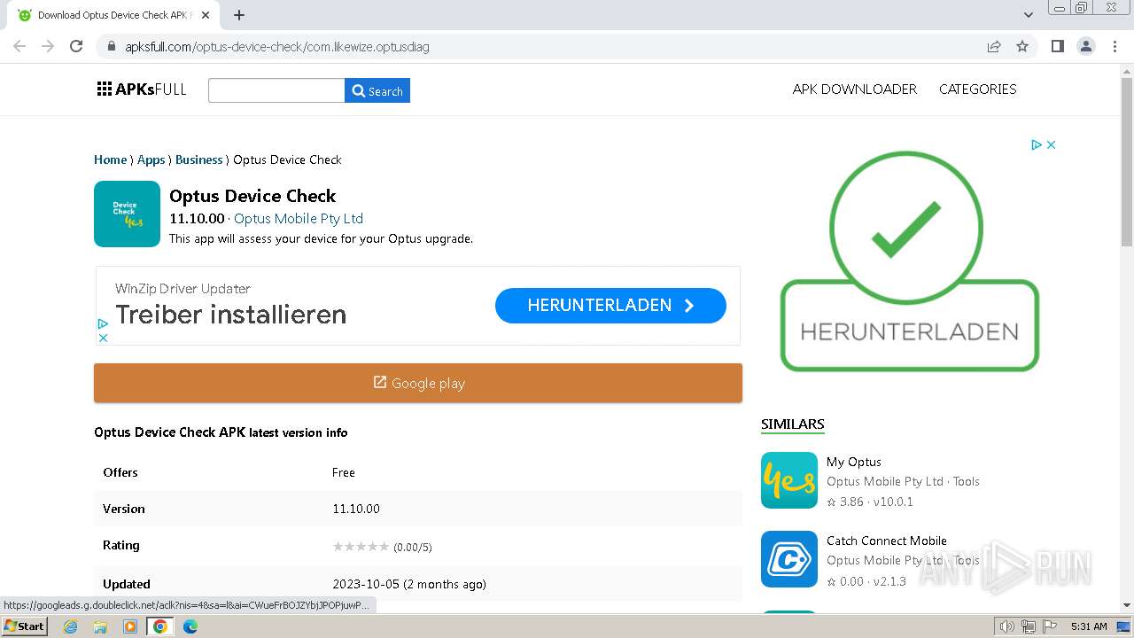1134x638 pixels.
Task: Click the APKsFULL logo
Action: [x=142, y=89]
